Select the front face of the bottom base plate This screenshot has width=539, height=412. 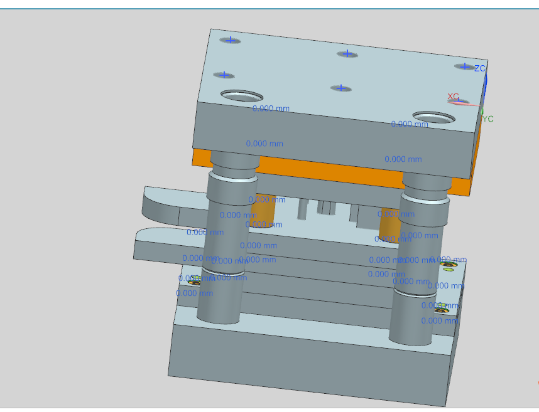309,367
